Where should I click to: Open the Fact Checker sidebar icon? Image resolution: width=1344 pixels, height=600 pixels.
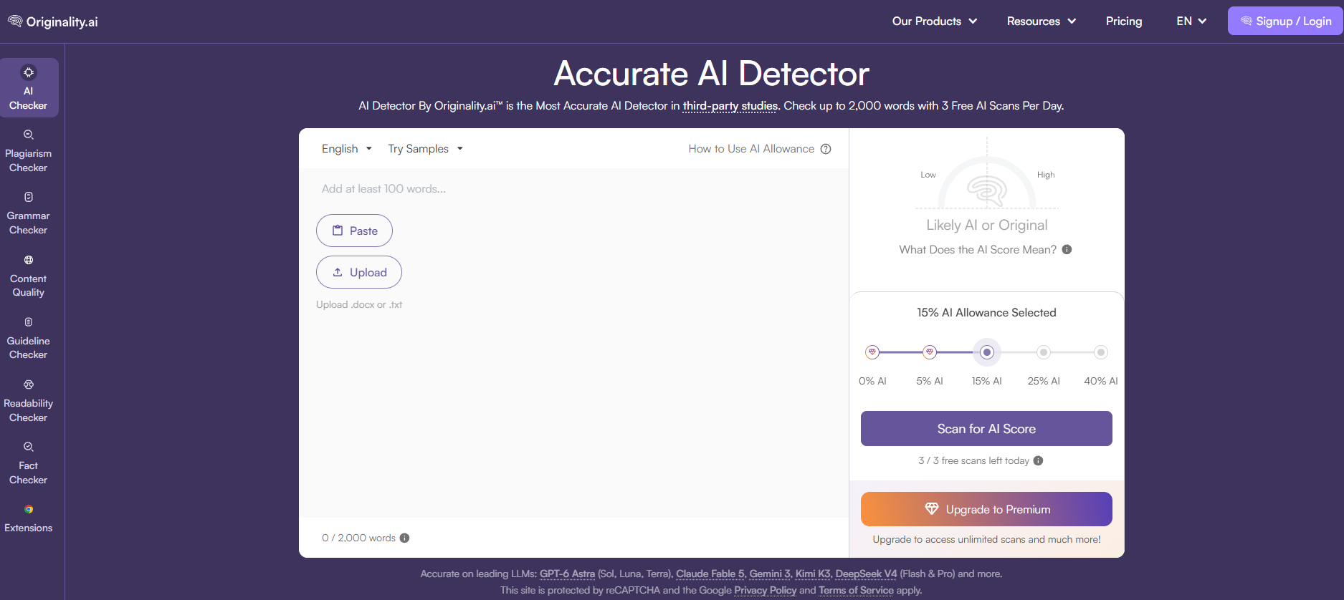tap(29, 447)
